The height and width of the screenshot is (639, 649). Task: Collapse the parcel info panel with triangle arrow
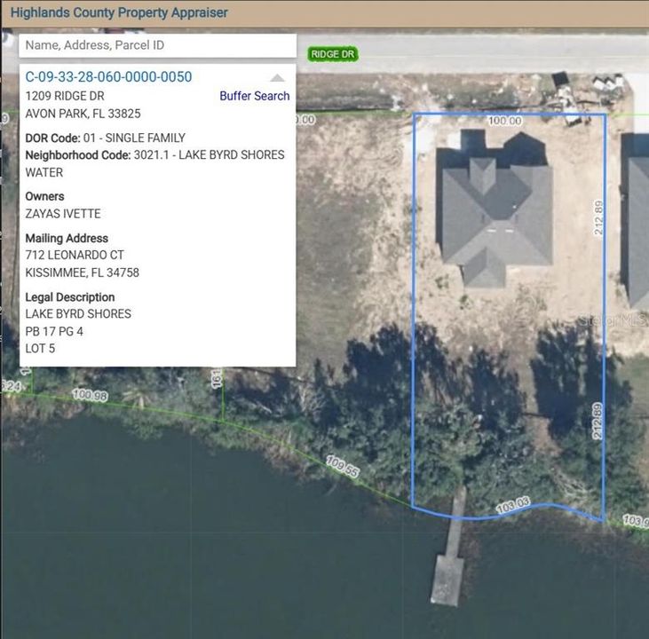[x=278, y=78]
